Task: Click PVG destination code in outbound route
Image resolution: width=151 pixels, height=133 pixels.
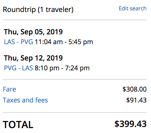Action: pyautogui.click(x=27, y=42)
